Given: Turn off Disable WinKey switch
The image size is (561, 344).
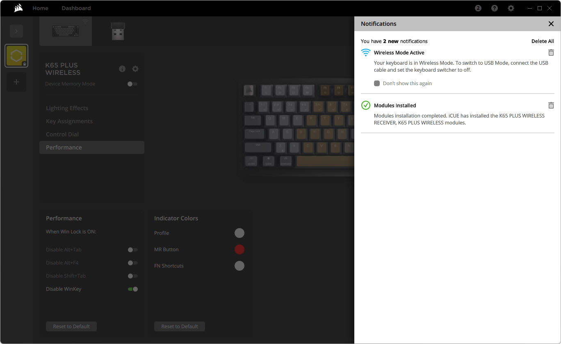Looking at the screenshot, I should point(132,289).
